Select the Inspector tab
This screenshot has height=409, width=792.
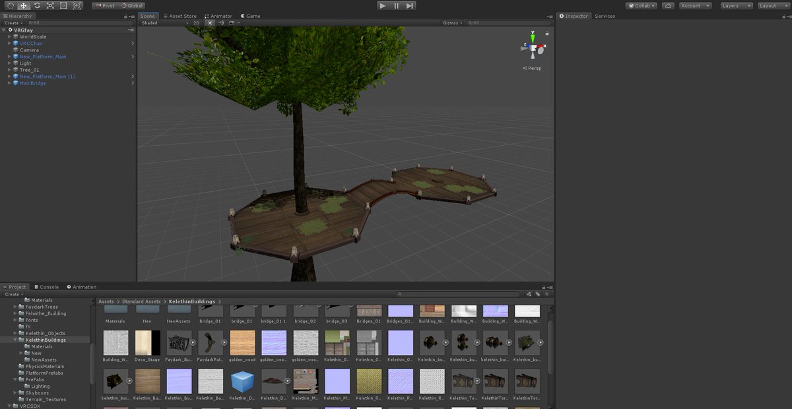coord(574,16)
